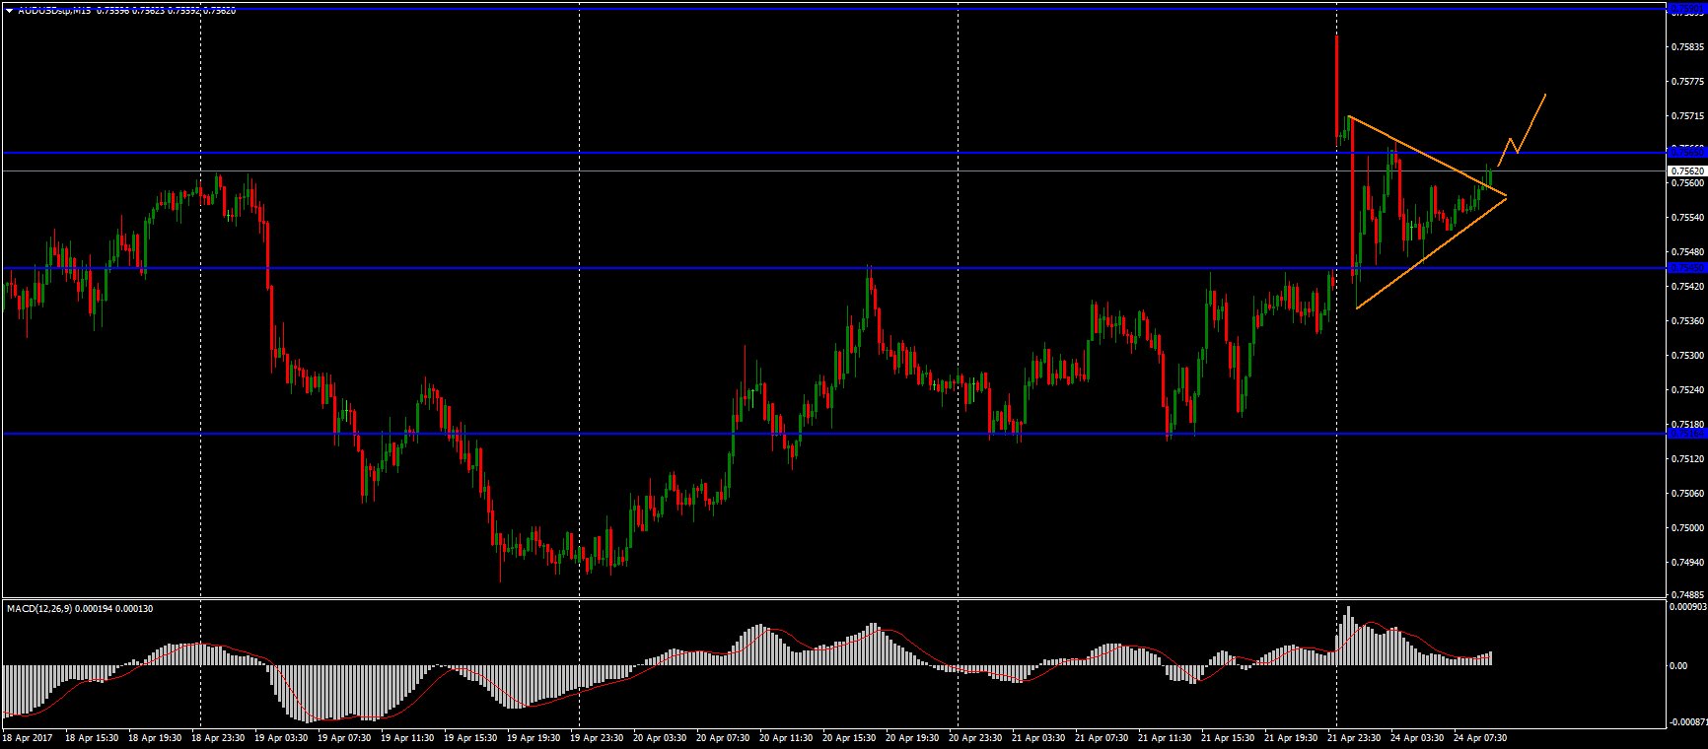1708x749 pixels.
Task: Click the 0.75540 price axis label
Action: pyautogui.click(x=1688, y=217)
